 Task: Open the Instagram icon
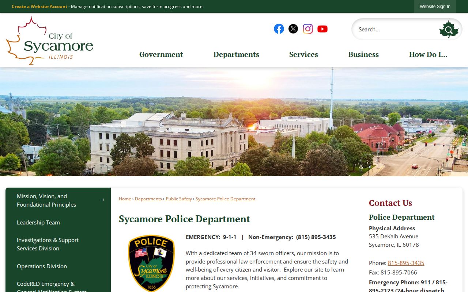[308, 29]
